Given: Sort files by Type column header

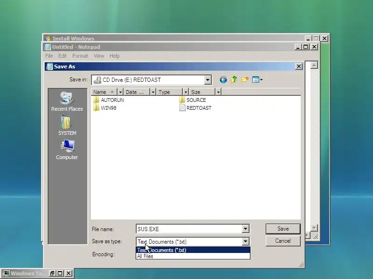Looking at the screenshot, I should (x=169, y=92).
